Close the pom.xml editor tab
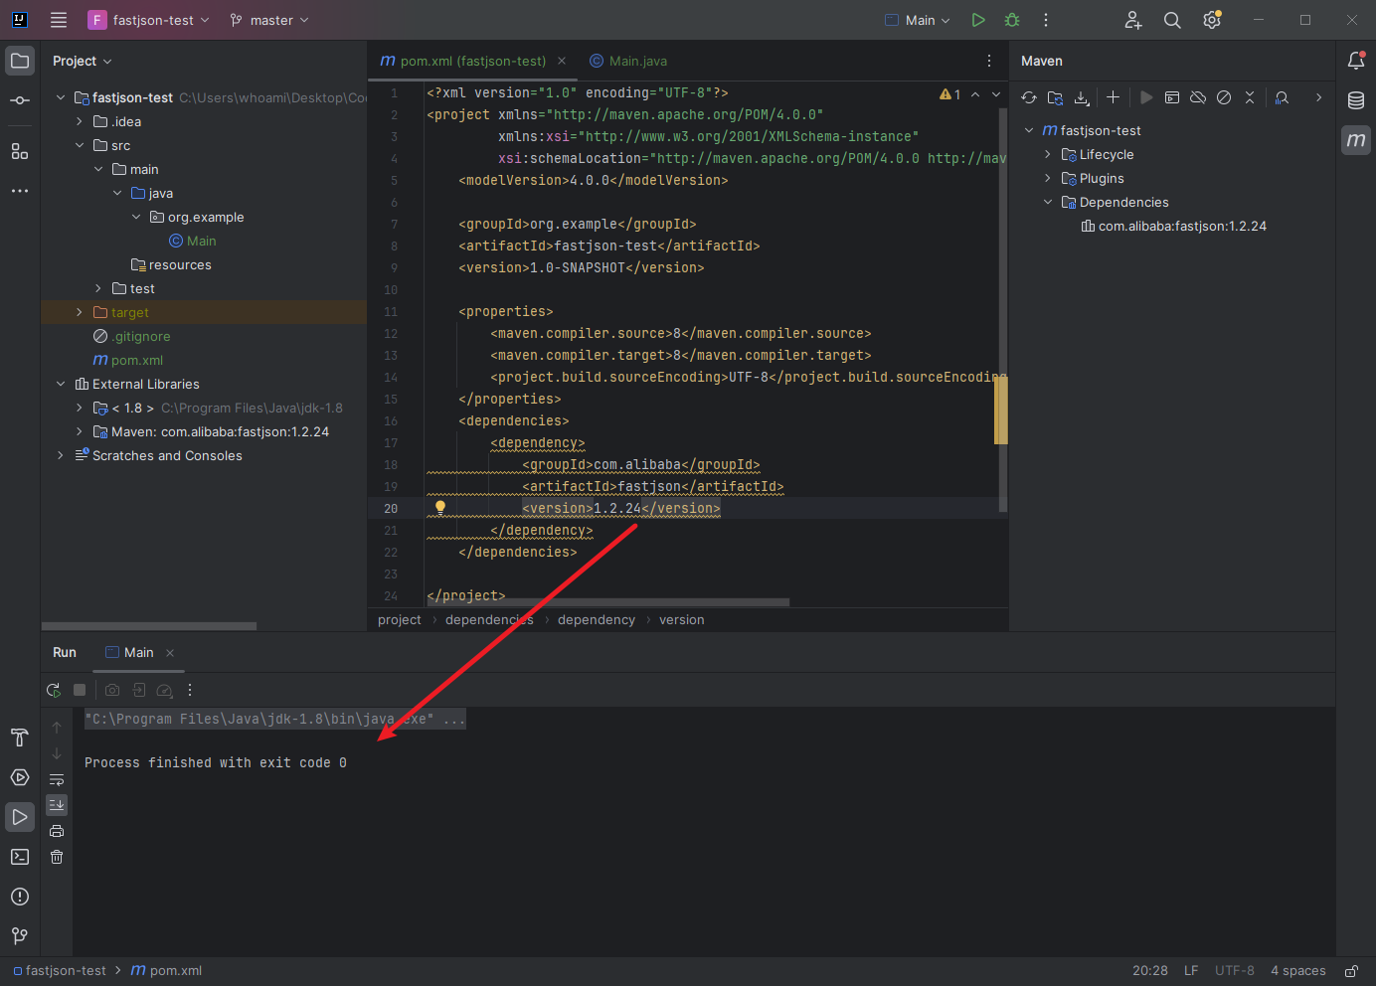Viewport: 1376px width, 986px height. click(x=562, y=61)
